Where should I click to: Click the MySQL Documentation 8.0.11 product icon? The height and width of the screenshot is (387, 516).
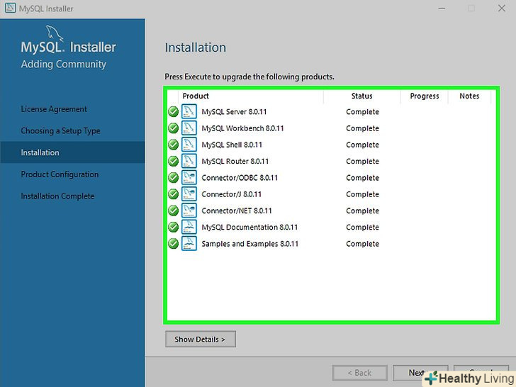(189, 227)
